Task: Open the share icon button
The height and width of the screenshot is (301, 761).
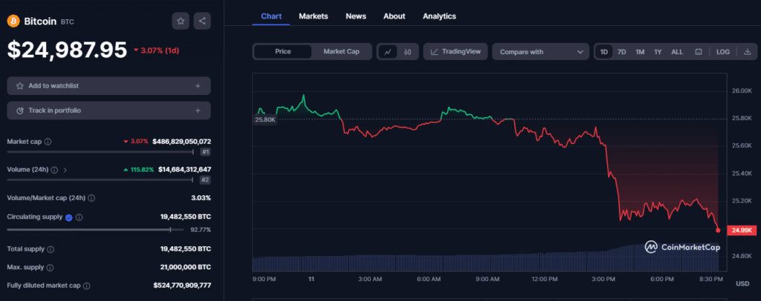Action: coord(202,21)
